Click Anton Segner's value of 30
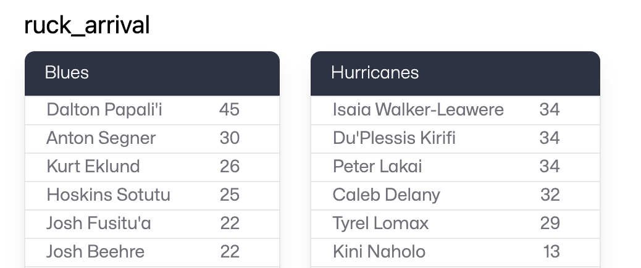This screenshot has height=268, width=641. click(229, 138)
